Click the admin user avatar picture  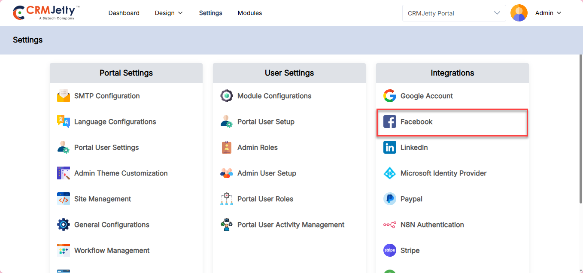pos(519,13)
